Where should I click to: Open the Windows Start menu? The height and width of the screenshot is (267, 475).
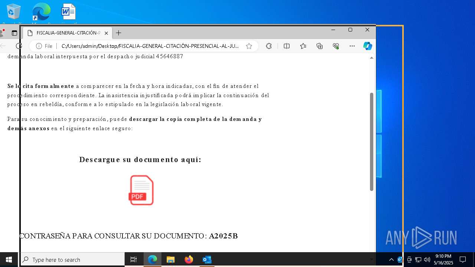tap(9, 260)
